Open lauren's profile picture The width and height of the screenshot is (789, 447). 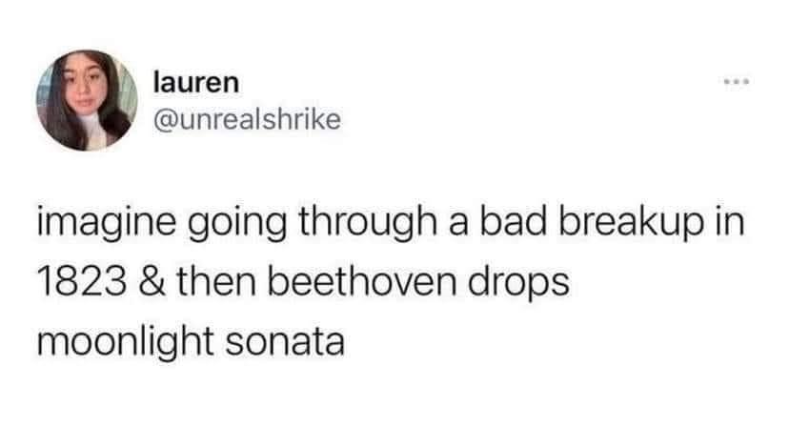87,100
